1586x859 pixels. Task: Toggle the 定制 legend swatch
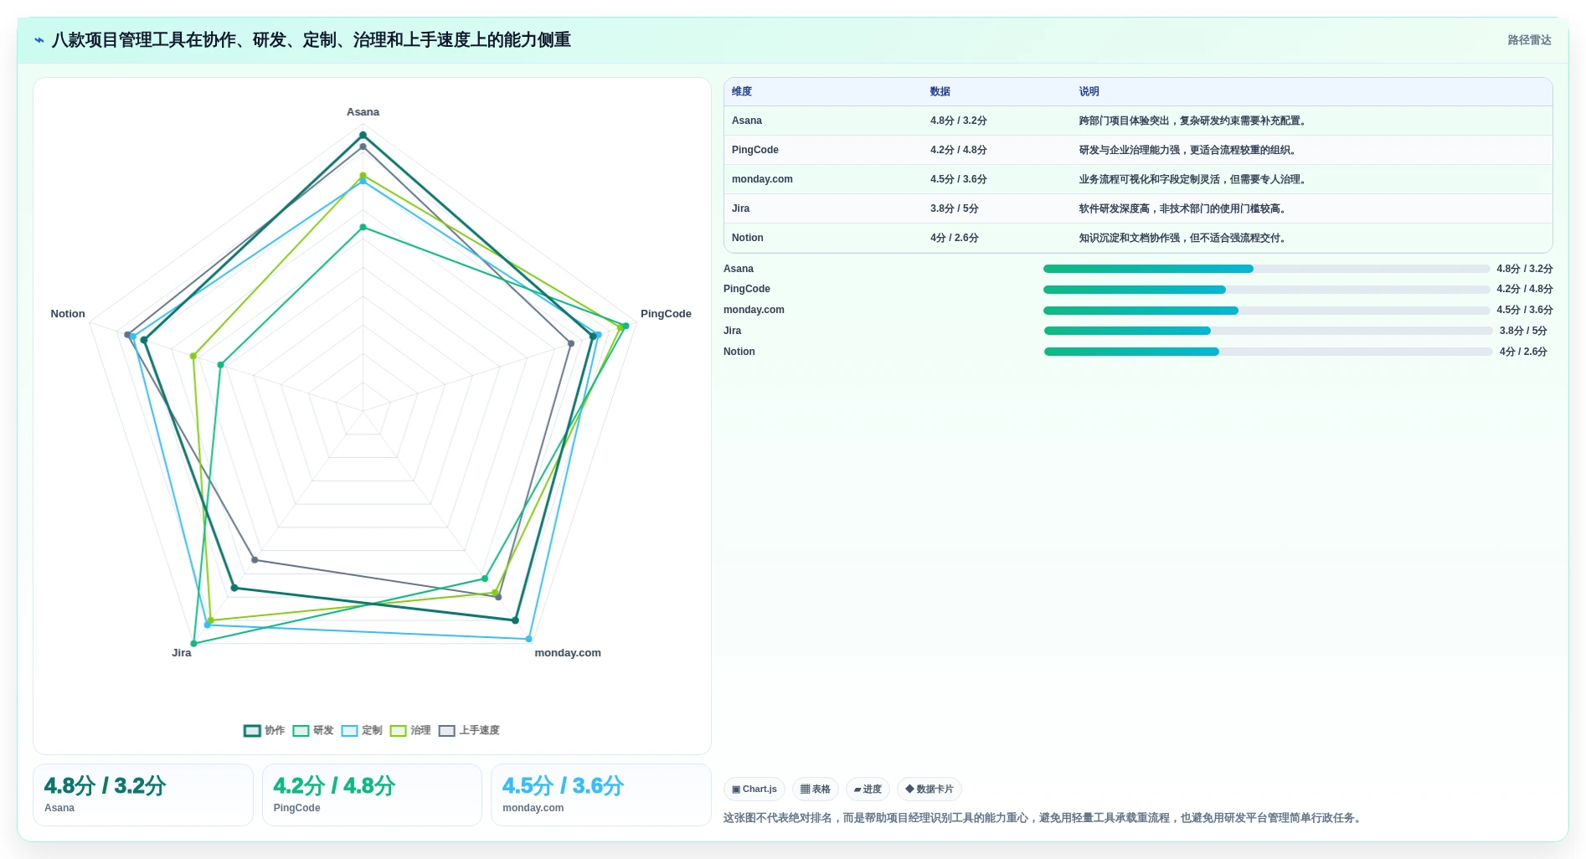coord(349,730)
